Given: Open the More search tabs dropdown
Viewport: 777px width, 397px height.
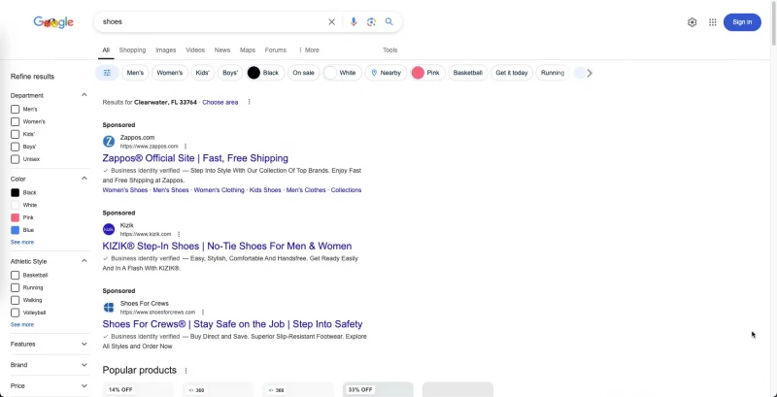Looking at the screenshot, I should coord(308,50).
